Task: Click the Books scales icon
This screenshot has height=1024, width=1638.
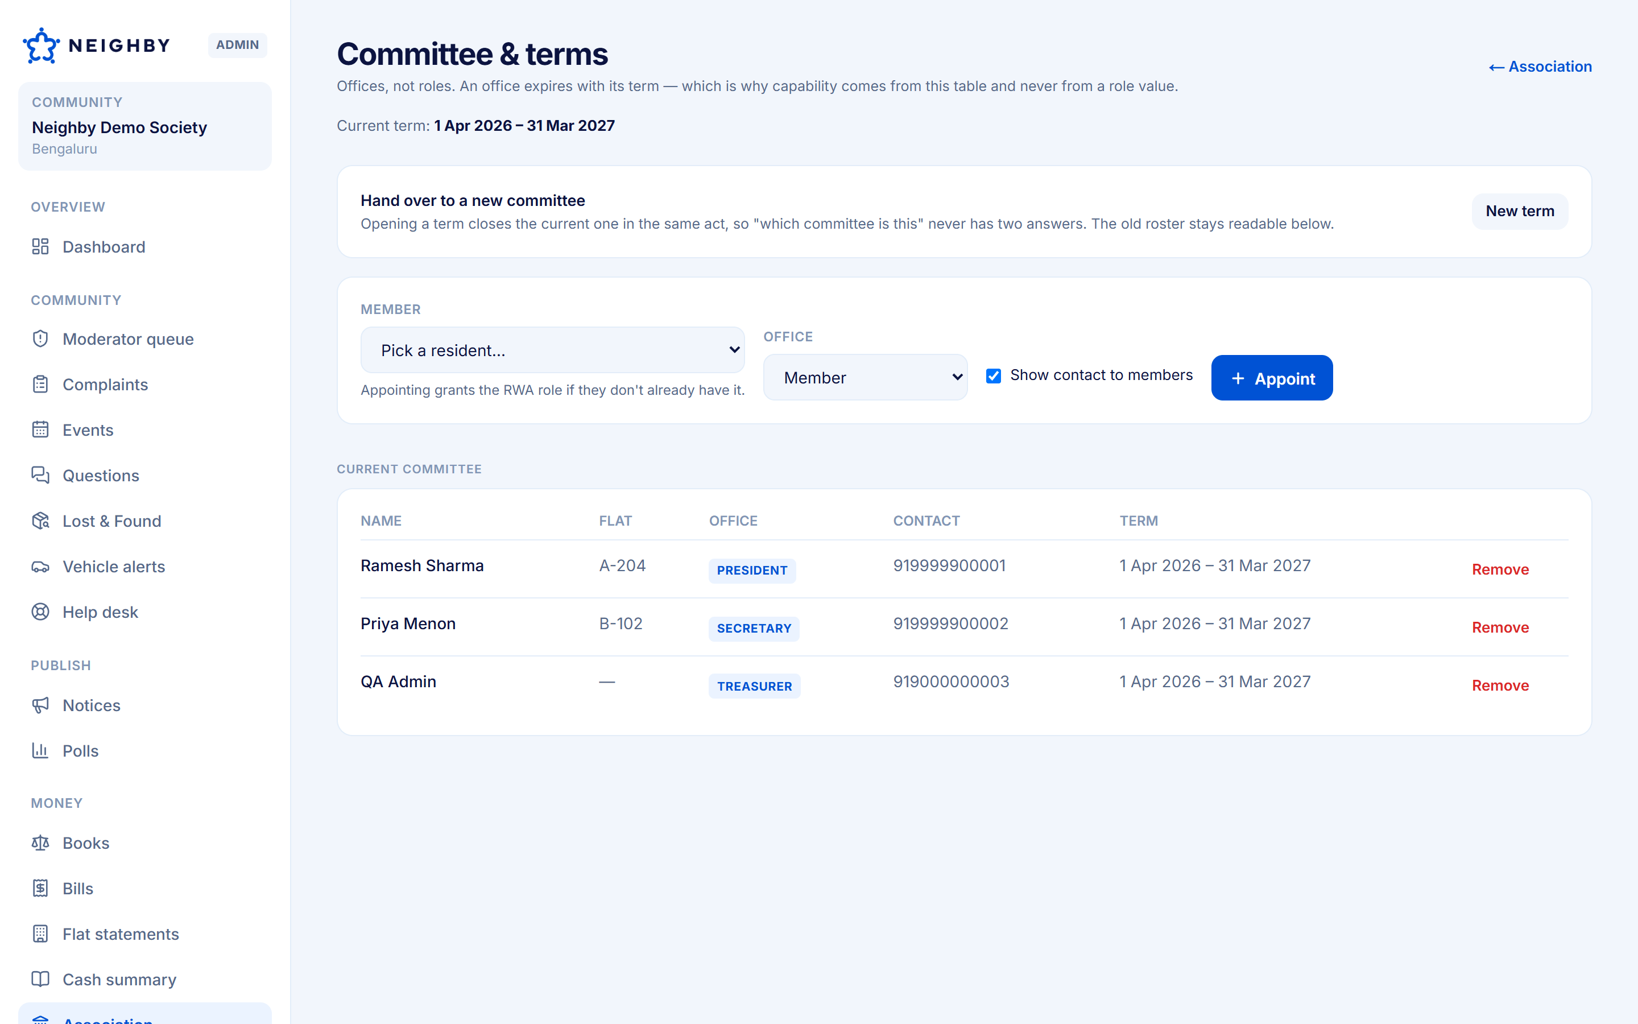Action: click(x=40, y=843)
